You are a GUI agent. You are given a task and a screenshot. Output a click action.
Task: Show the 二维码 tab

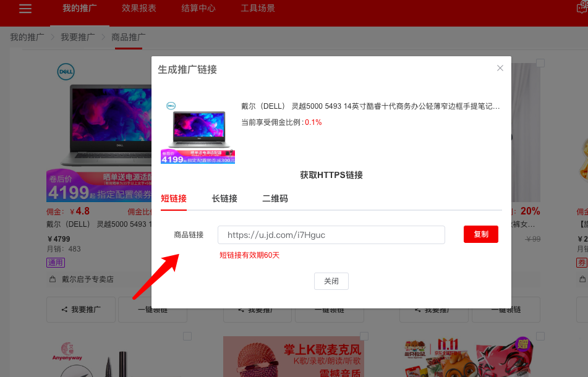275,198
